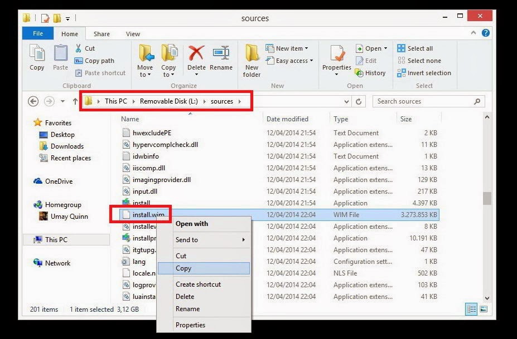Click the scrollbar down arrow
The width and height of the screenshot is (517, 339).
487,298
